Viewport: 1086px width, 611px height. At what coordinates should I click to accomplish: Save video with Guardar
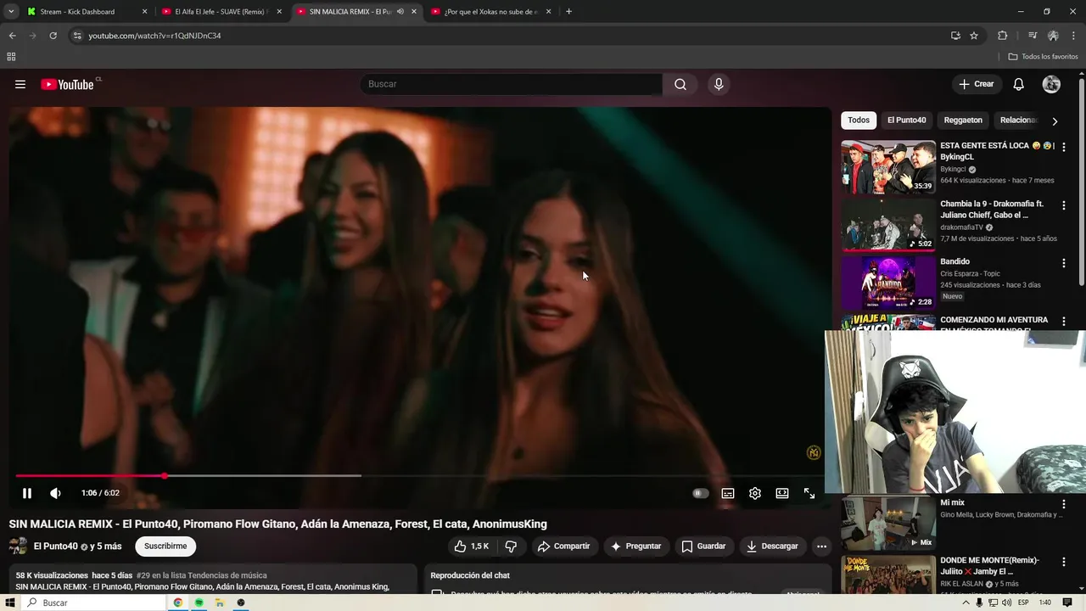(703, 547)
